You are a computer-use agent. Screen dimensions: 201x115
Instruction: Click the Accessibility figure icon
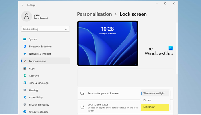click(x=25, y=97)
